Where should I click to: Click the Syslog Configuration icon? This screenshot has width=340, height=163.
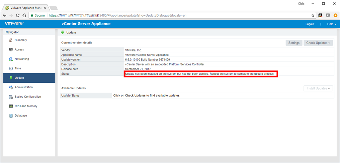coord(11,97)
